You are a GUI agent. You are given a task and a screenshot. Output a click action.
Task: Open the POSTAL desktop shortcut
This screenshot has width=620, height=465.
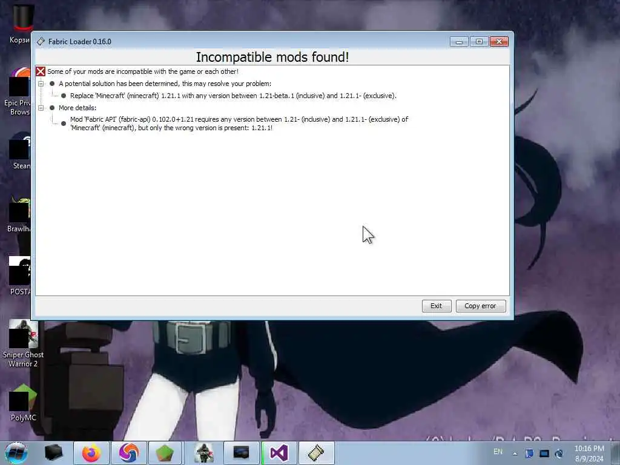(19, 277)
